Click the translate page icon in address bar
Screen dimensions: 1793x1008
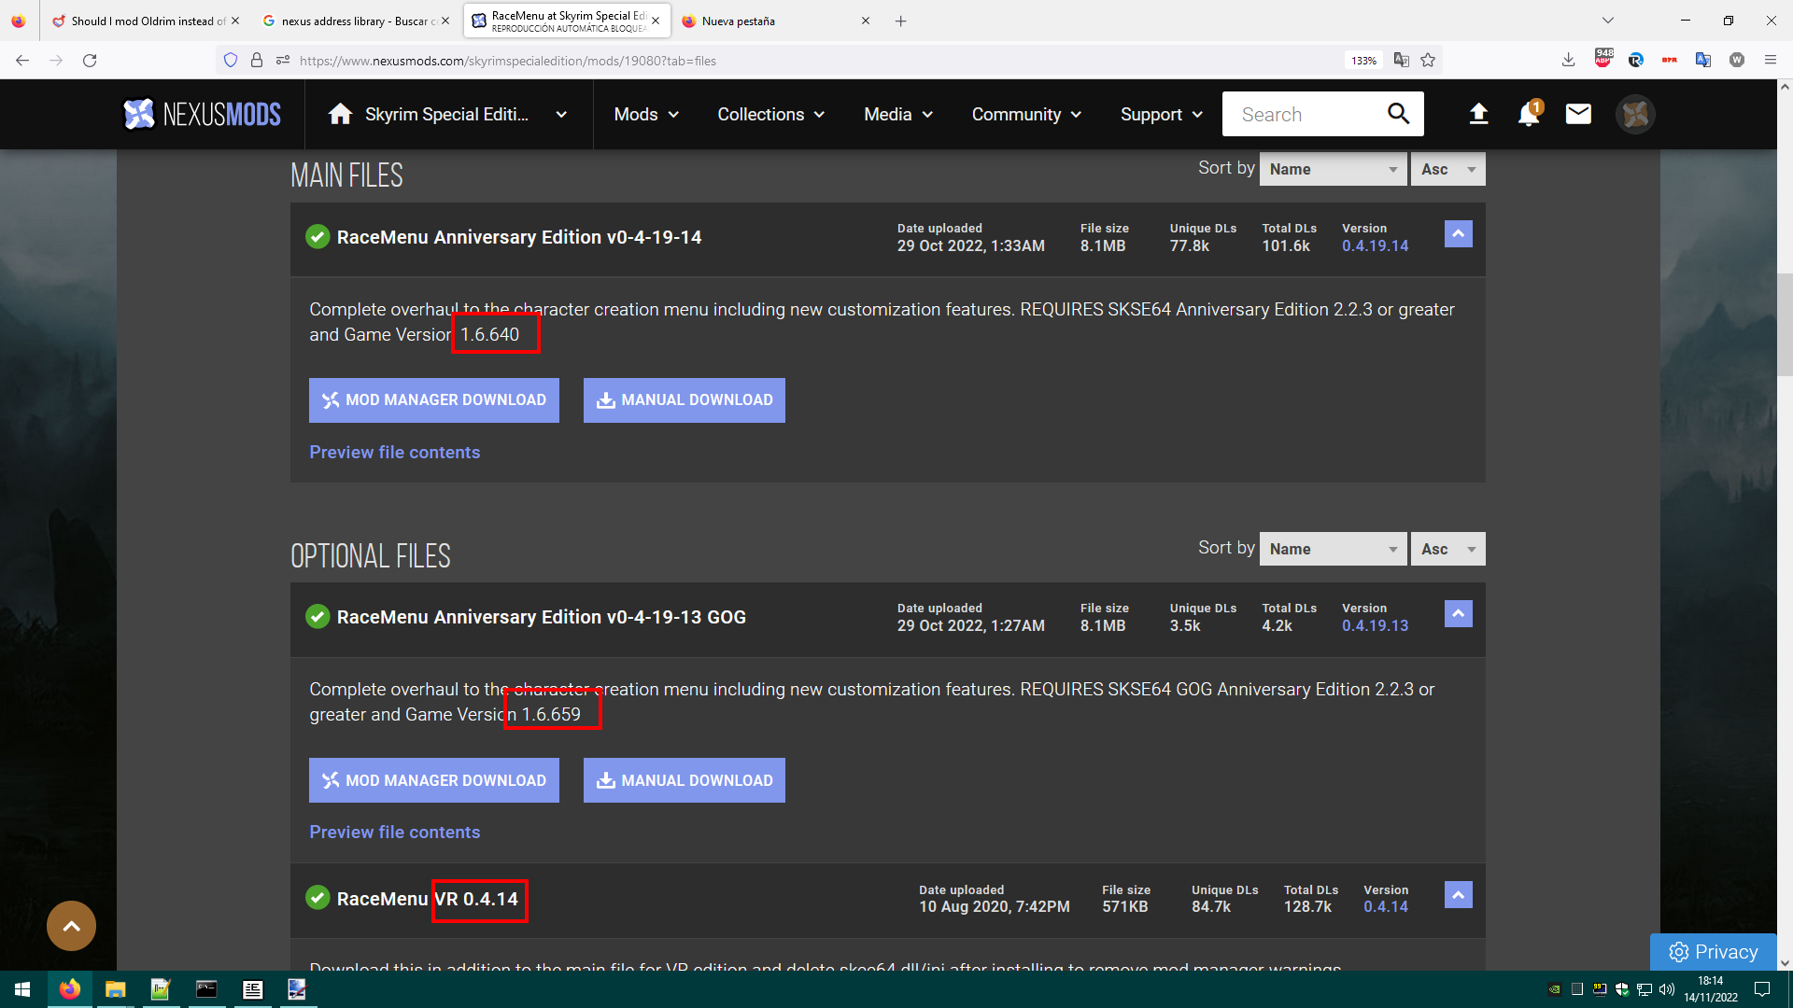[x=1401, y=61]
